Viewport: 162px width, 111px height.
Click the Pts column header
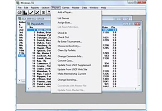click(x=113, y=27)
